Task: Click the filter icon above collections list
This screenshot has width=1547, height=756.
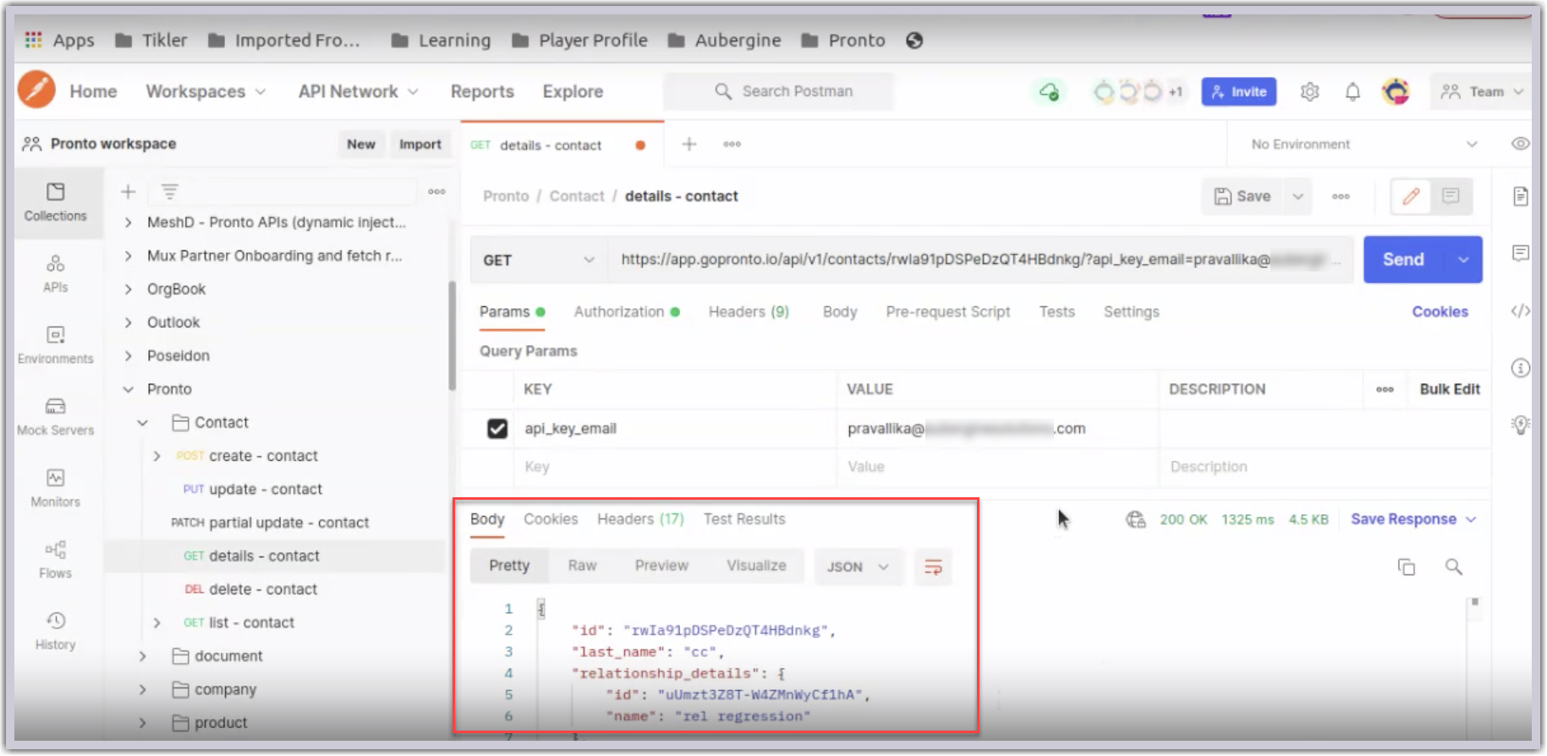Action: 169,192
